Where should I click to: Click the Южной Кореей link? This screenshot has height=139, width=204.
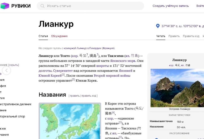[50, 75]
